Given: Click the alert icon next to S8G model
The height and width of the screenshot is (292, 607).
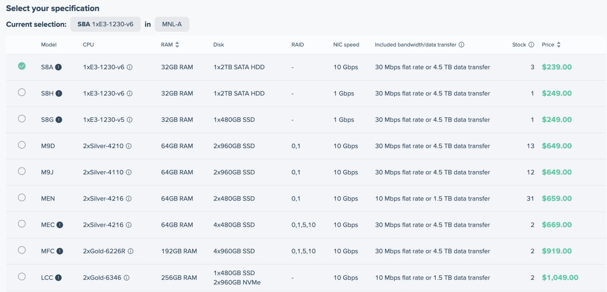Looking at the screenshot, I should (x=59, y=120).
